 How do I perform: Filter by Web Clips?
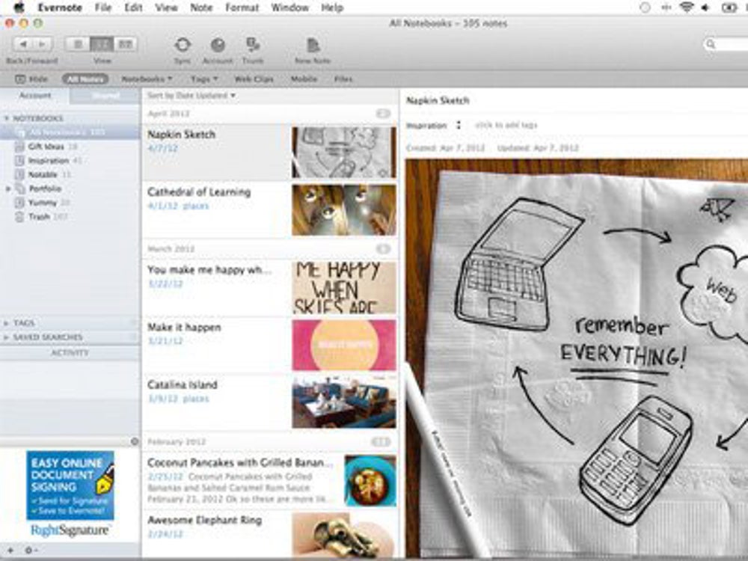pyautogui.click(x=254, y=79)
